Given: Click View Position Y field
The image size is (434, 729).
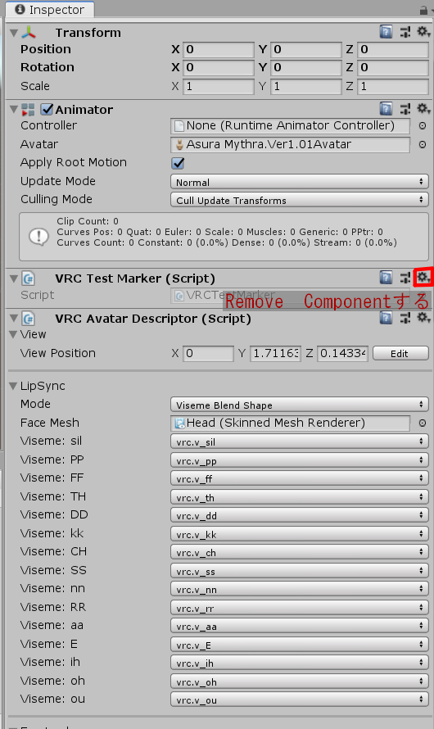Looking at the screenshot, I should tap(275, 353).
